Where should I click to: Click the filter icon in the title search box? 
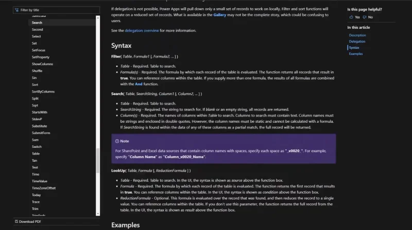(17, 10)
